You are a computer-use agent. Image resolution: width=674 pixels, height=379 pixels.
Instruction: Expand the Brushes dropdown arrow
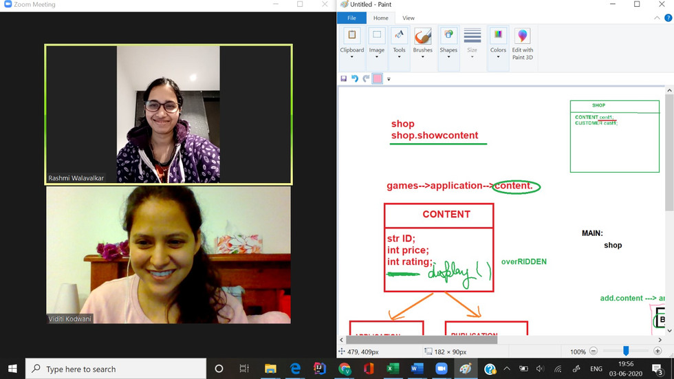422,56
